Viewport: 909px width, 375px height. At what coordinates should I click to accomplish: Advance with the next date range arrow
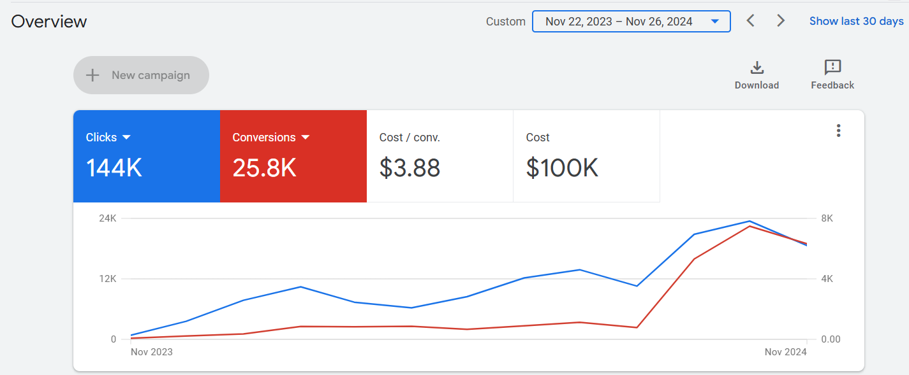(781, 21)
